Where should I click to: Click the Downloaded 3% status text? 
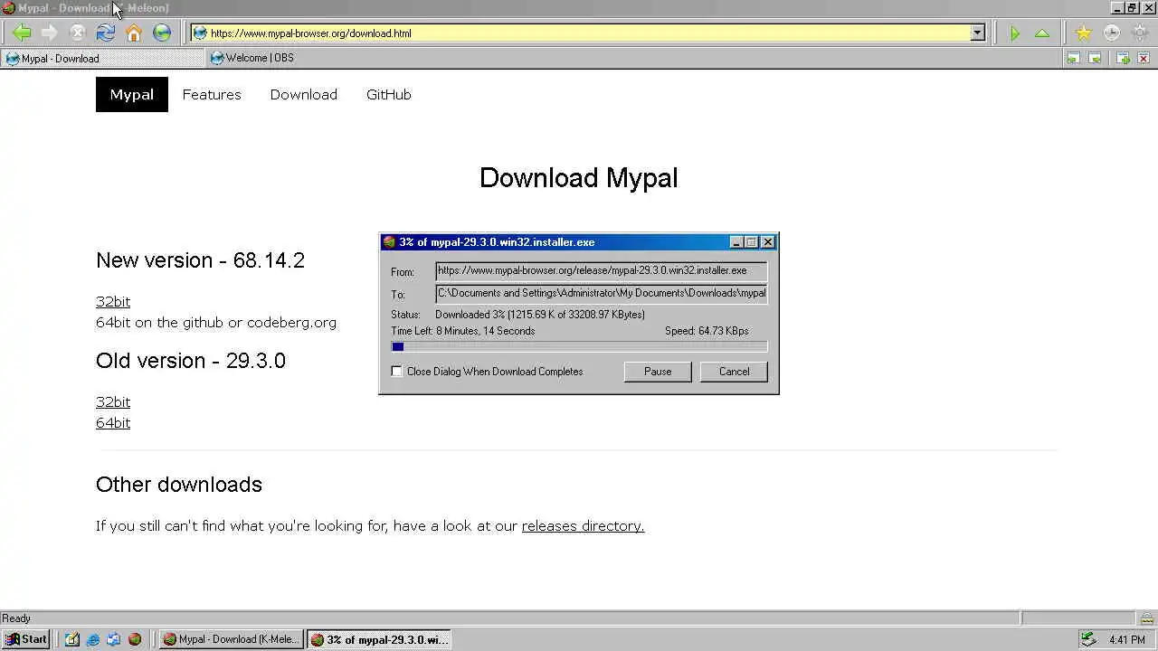(540, 315)
